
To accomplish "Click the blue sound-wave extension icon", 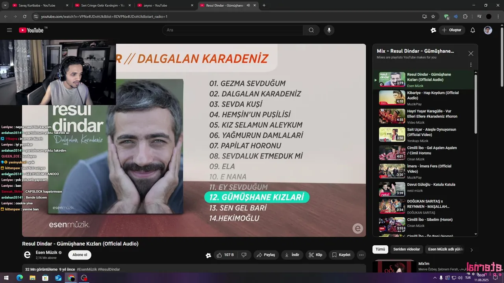I will tap(456, 17).
